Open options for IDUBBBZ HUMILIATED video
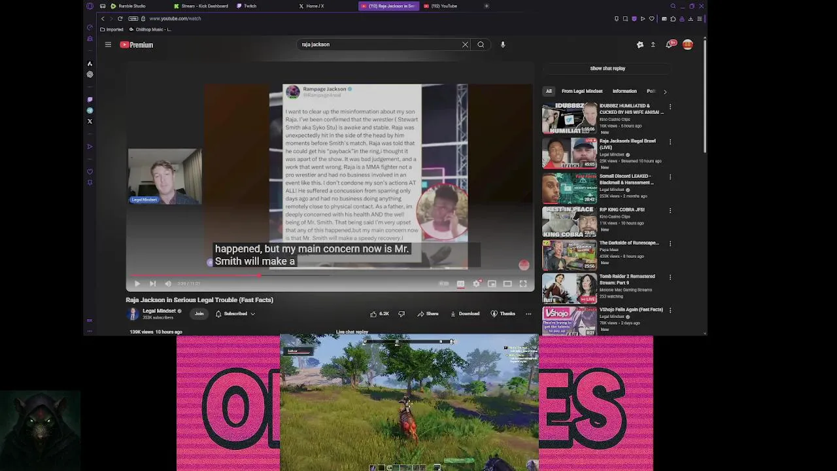The image size is (837, 471). (670, 107)
